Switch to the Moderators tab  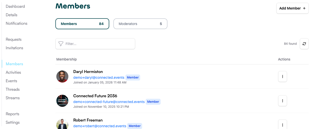point(140,24)
